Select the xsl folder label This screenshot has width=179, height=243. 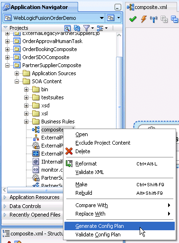(45, 113)
